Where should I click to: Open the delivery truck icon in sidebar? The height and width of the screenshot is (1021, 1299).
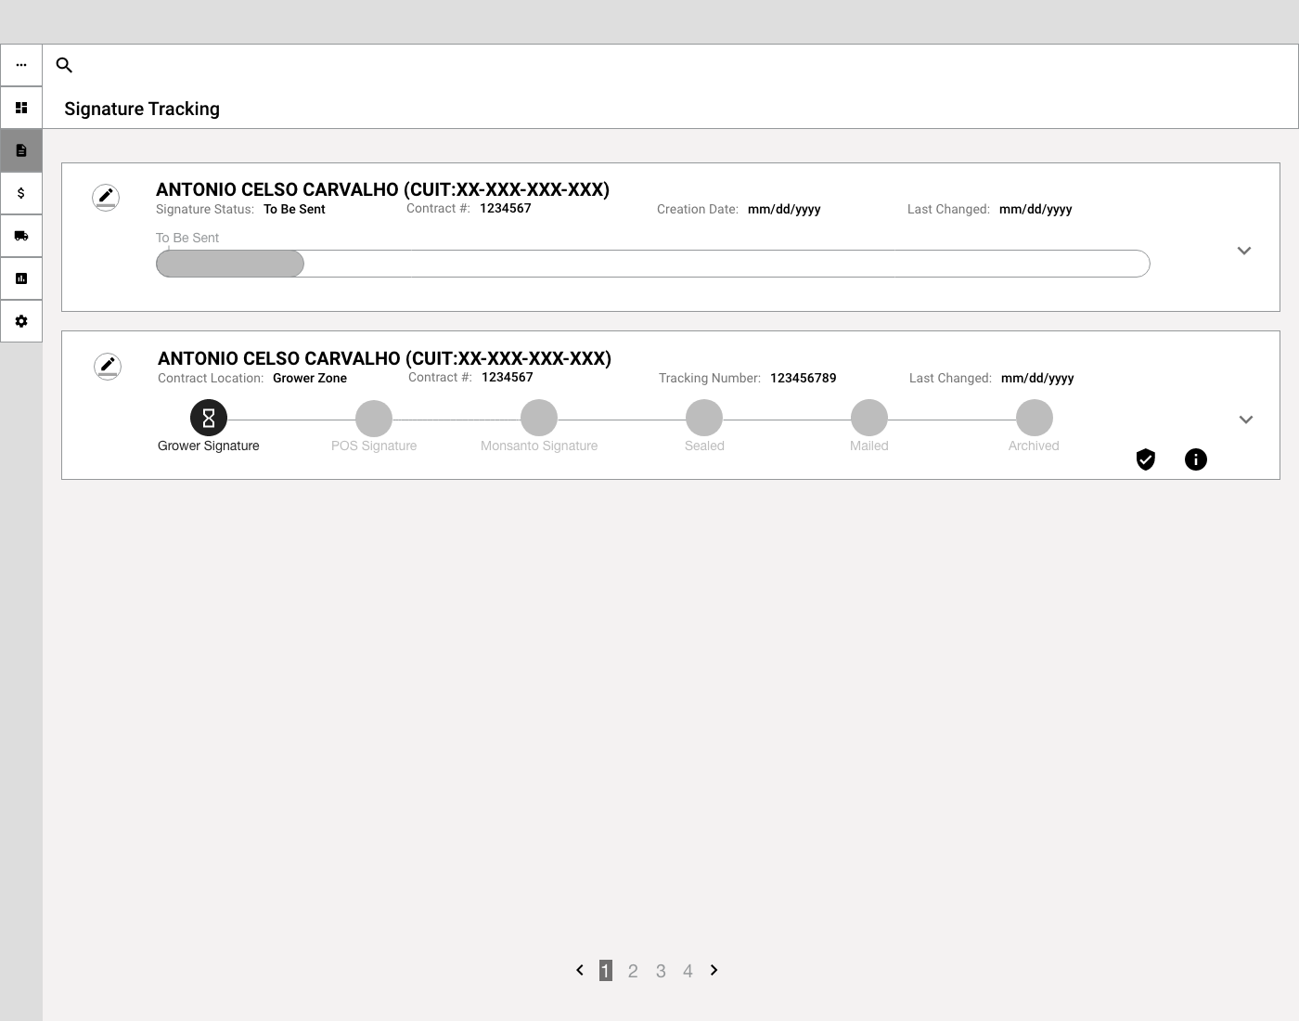[21, 236]
